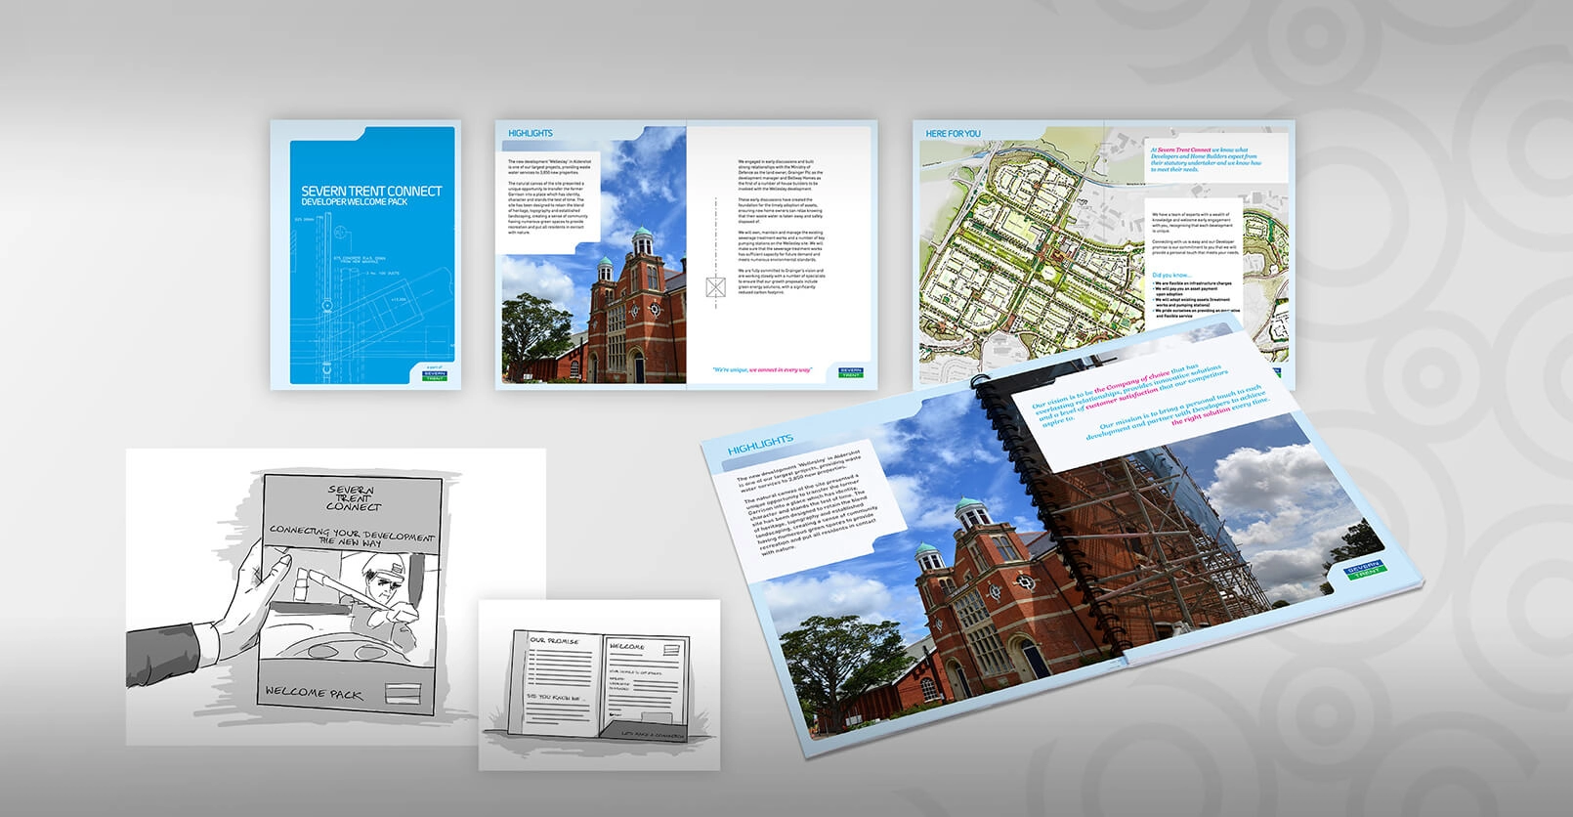
Task: Click 'Severn Trent Connect' title on blue cover
Action: 370,192
